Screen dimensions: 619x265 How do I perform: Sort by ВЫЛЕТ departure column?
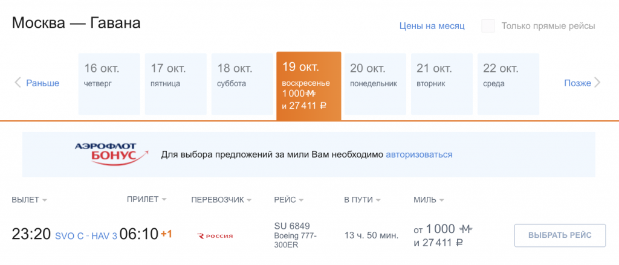click(x=29, y=200)
